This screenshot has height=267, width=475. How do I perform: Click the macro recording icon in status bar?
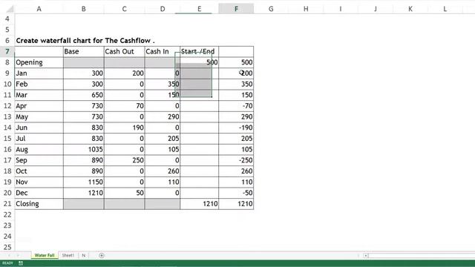coord(21,263)
